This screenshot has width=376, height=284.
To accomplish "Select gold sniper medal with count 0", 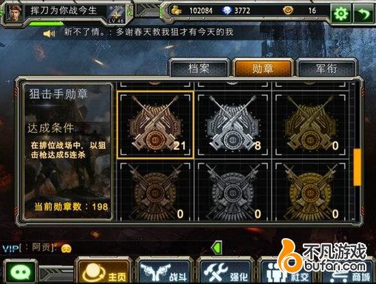I will [310, 125].
